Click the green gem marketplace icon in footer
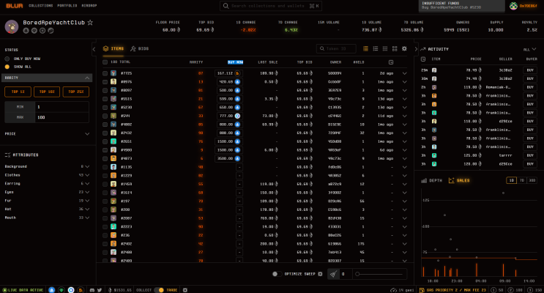 (62, 290)
